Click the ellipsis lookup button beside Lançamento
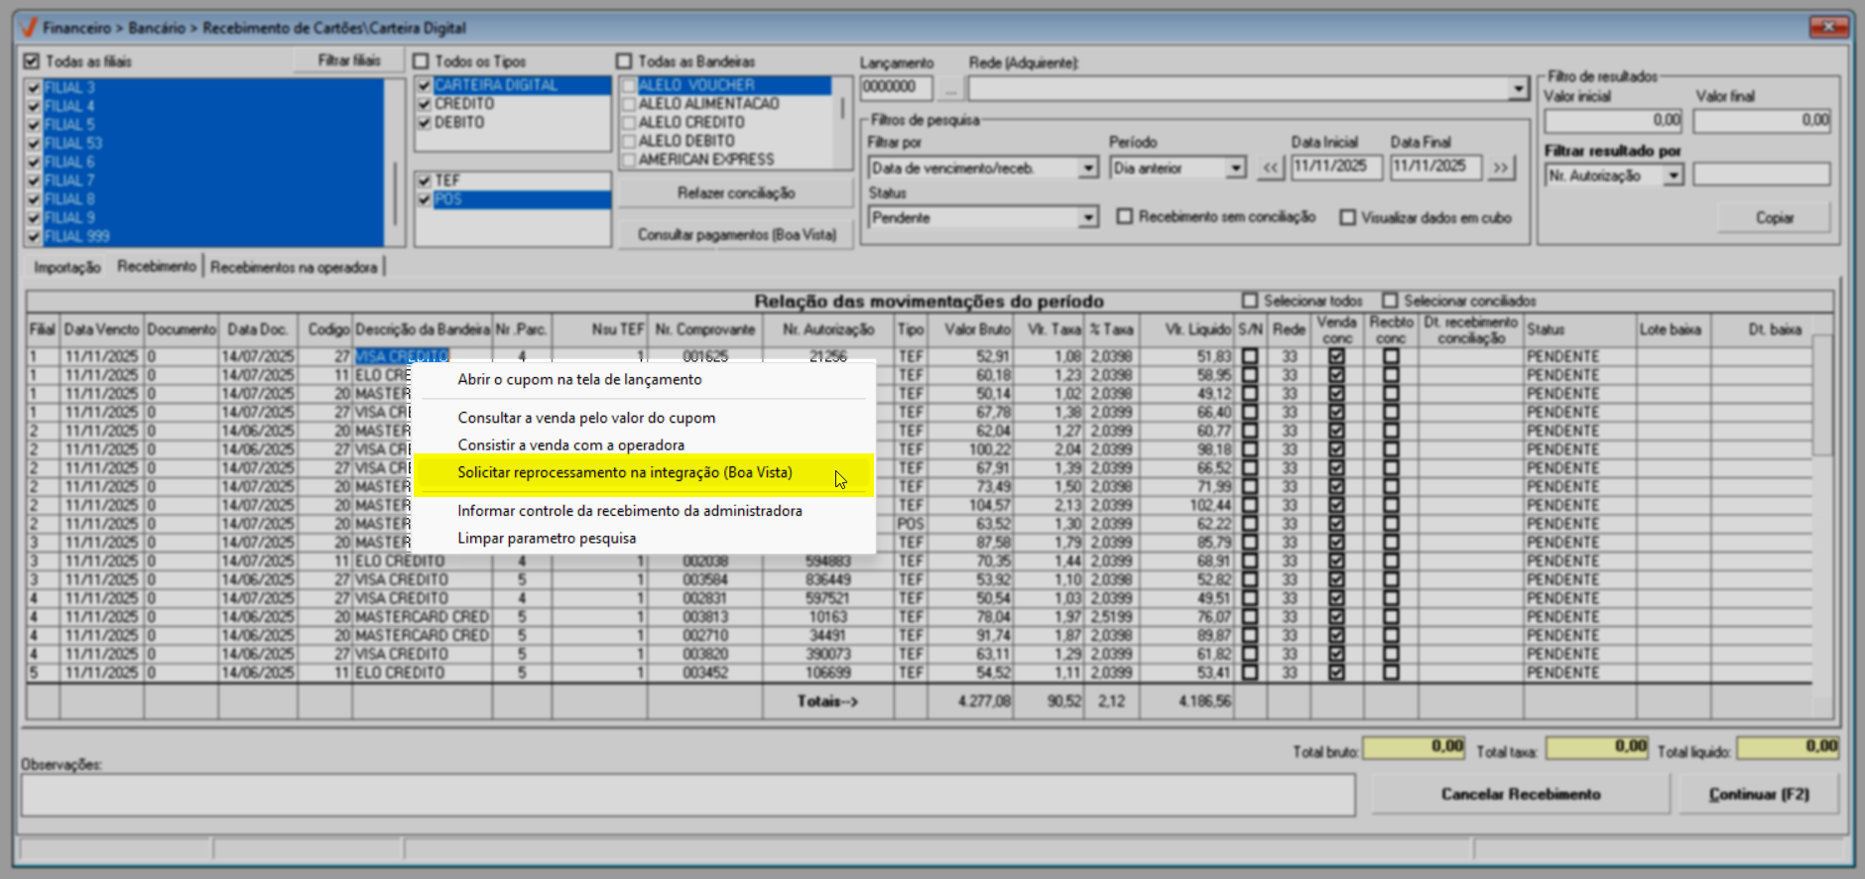The width and height of the screenshot is (1865, 879). tap(950, 88)
